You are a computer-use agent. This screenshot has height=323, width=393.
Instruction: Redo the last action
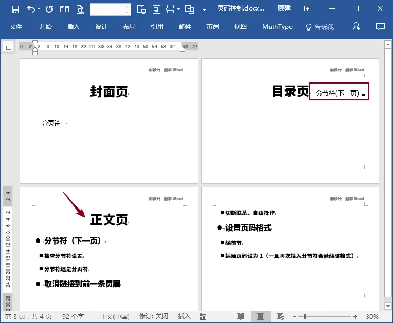[x=49, y=9]
